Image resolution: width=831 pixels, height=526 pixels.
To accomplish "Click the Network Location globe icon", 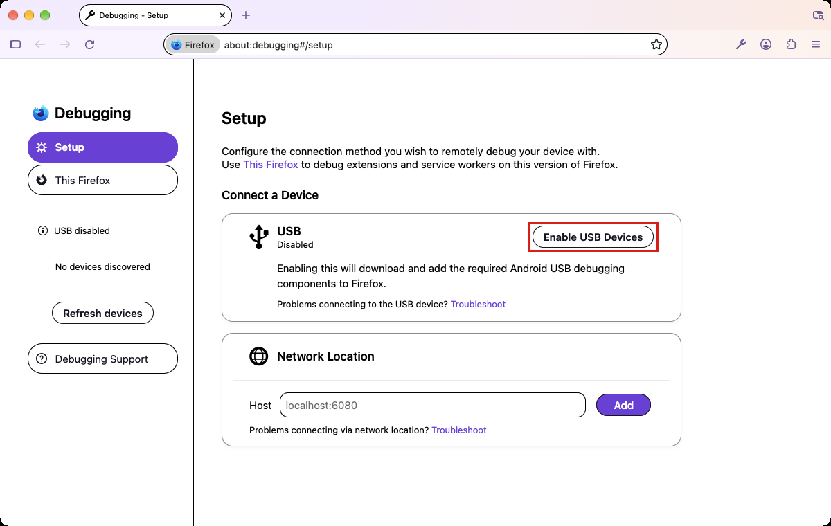I will pos(258,356).
